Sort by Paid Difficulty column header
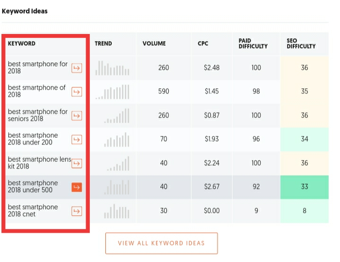This screenshot has height=262, width=340. (x=253, y=43)
